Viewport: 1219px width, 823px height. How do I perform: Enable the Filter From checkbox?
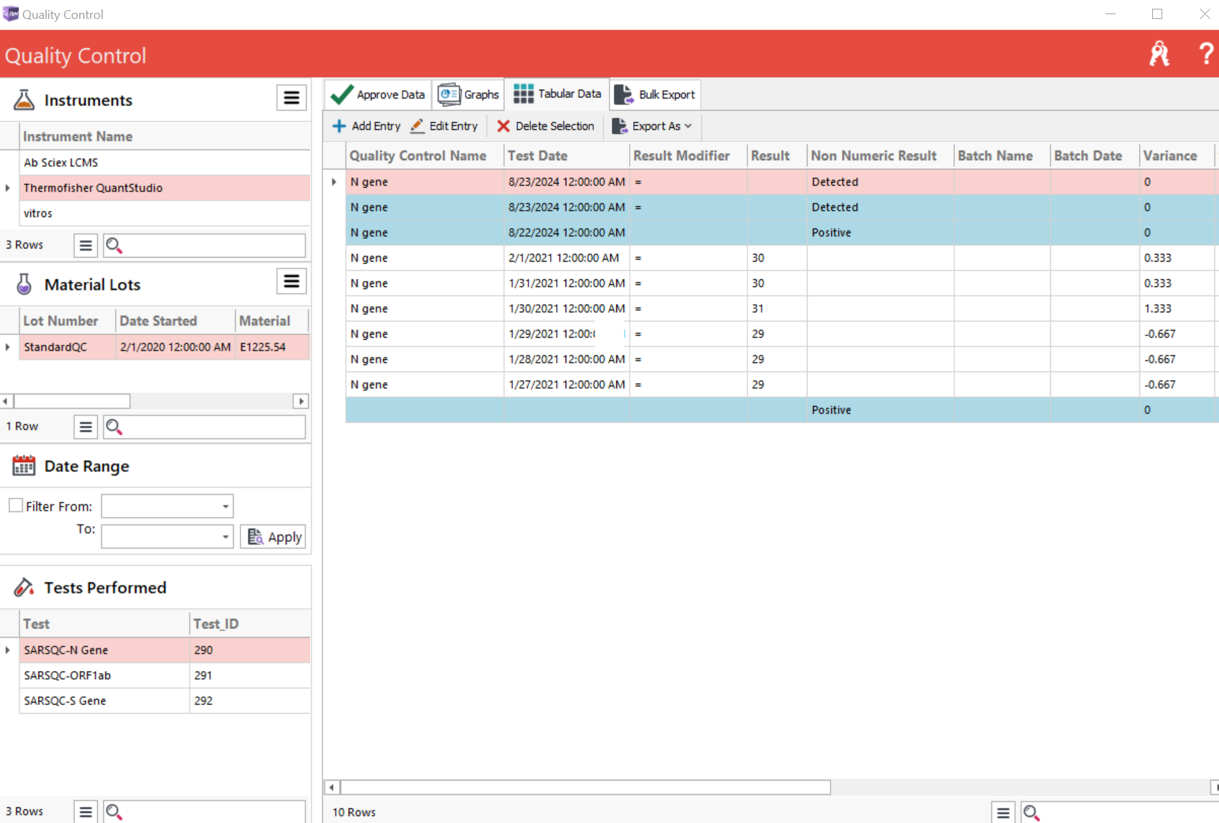coord(16,505)
